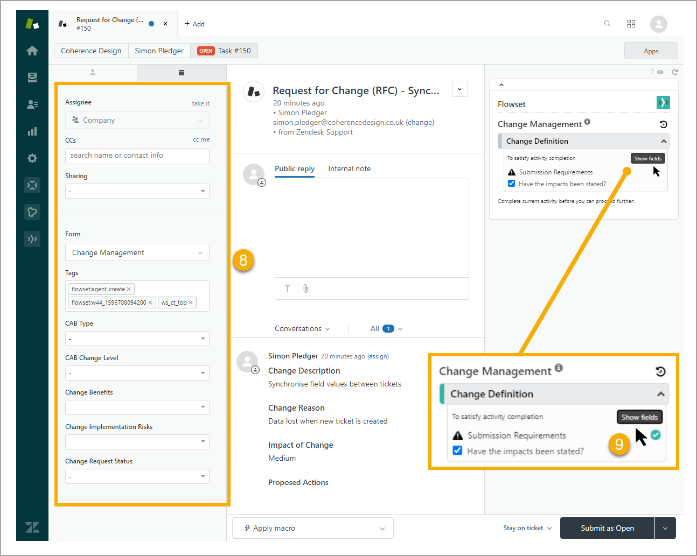Remove the flowset:agent_create tag
This screenshot has height=556, width=697.
[129, 289]
